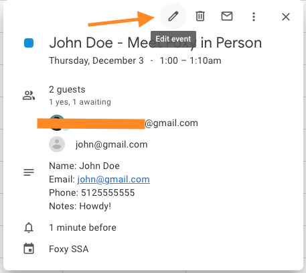This screenshot has height=273, width=306.
Task: Click the '2 guests' heading
Action: pos(67,90)
